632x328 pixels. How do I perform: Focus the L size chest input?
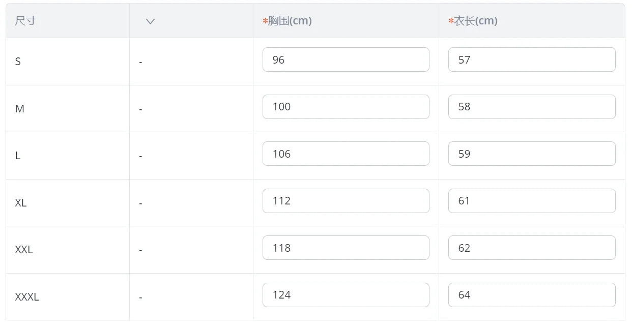(x=346, y=154)
